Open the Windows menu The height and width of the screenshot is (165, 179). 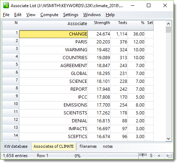pos(92,15)
